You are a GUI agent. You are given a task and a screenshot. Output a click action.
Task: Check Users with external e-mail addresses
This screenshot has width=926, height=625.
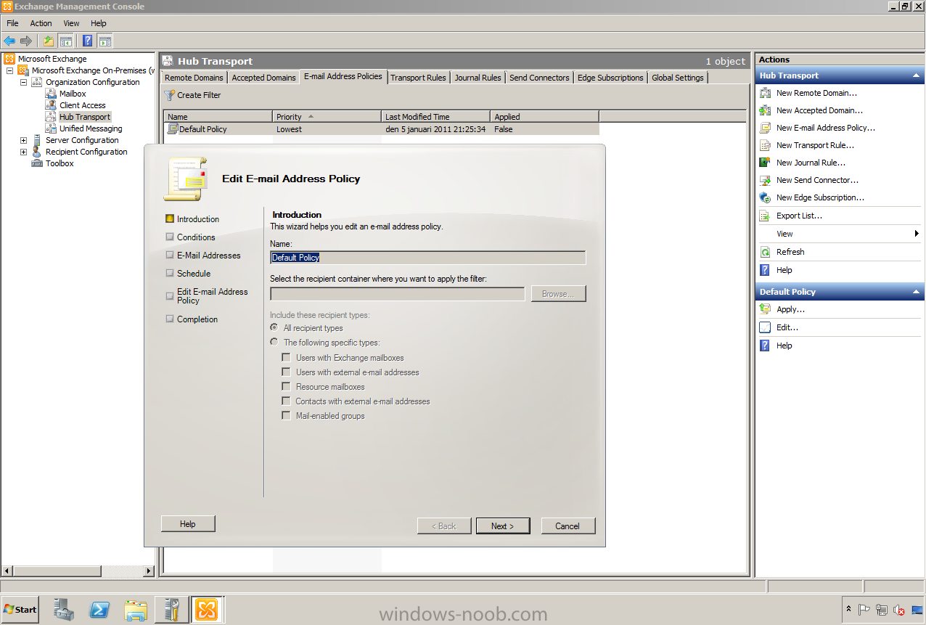tap(287, 372)
